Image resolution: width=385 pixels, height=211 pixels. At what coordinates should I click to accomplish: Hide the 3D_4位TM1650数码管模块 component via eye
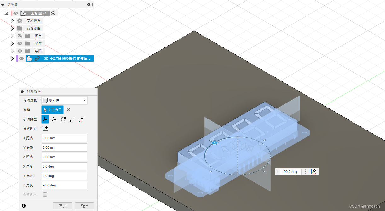(21, 58)
